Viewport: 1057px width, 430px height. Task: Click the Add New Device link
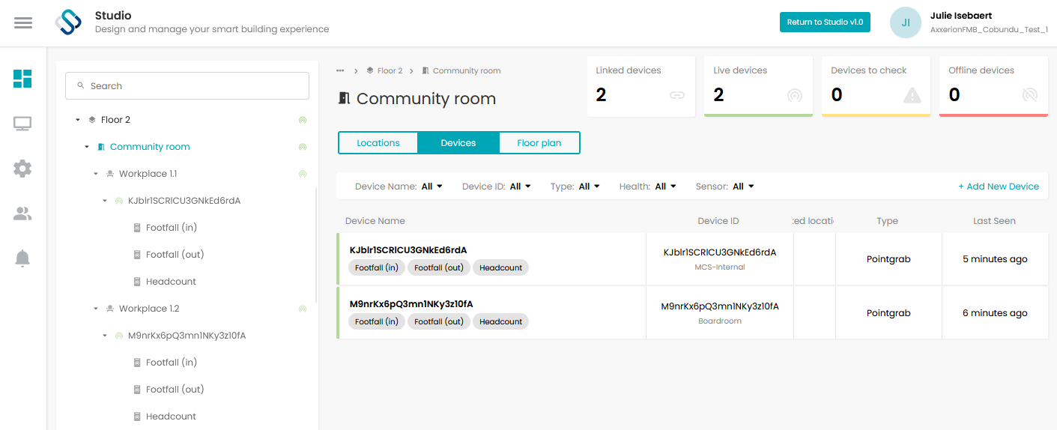999,187
